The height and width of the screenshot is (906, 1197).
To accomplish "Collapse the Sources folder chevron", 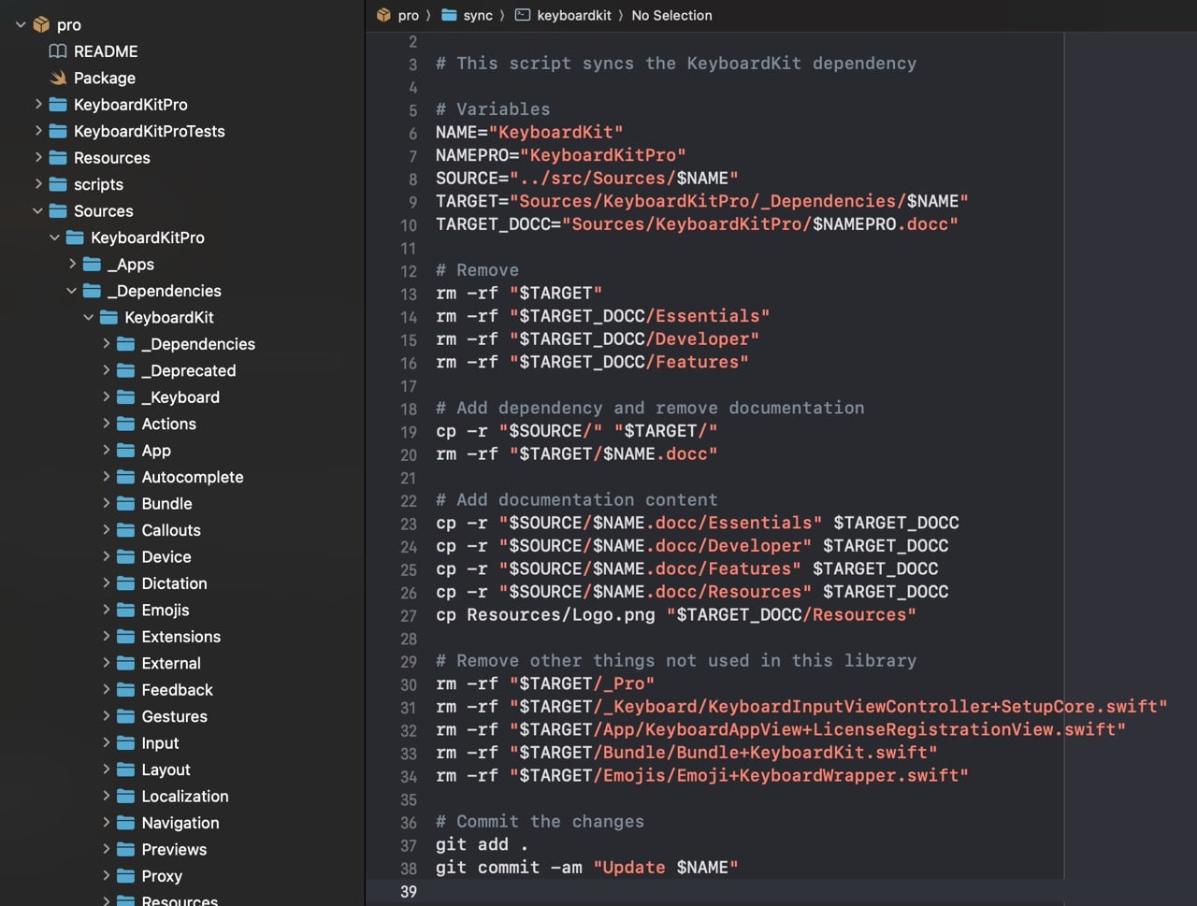I will [38, 211].
